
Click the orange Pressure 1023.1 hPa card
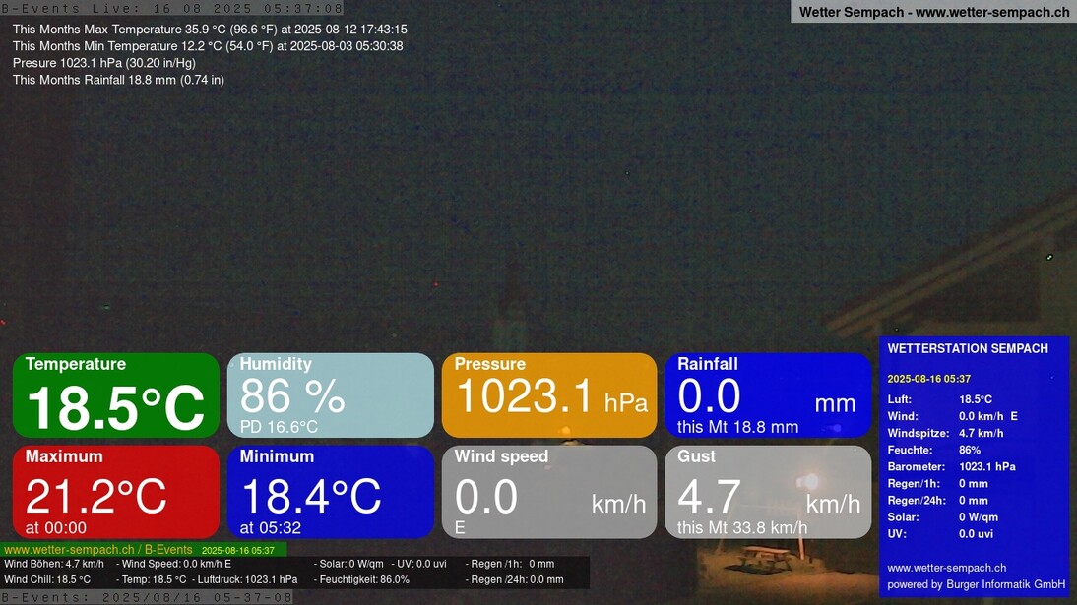click(x=549, y=395)
